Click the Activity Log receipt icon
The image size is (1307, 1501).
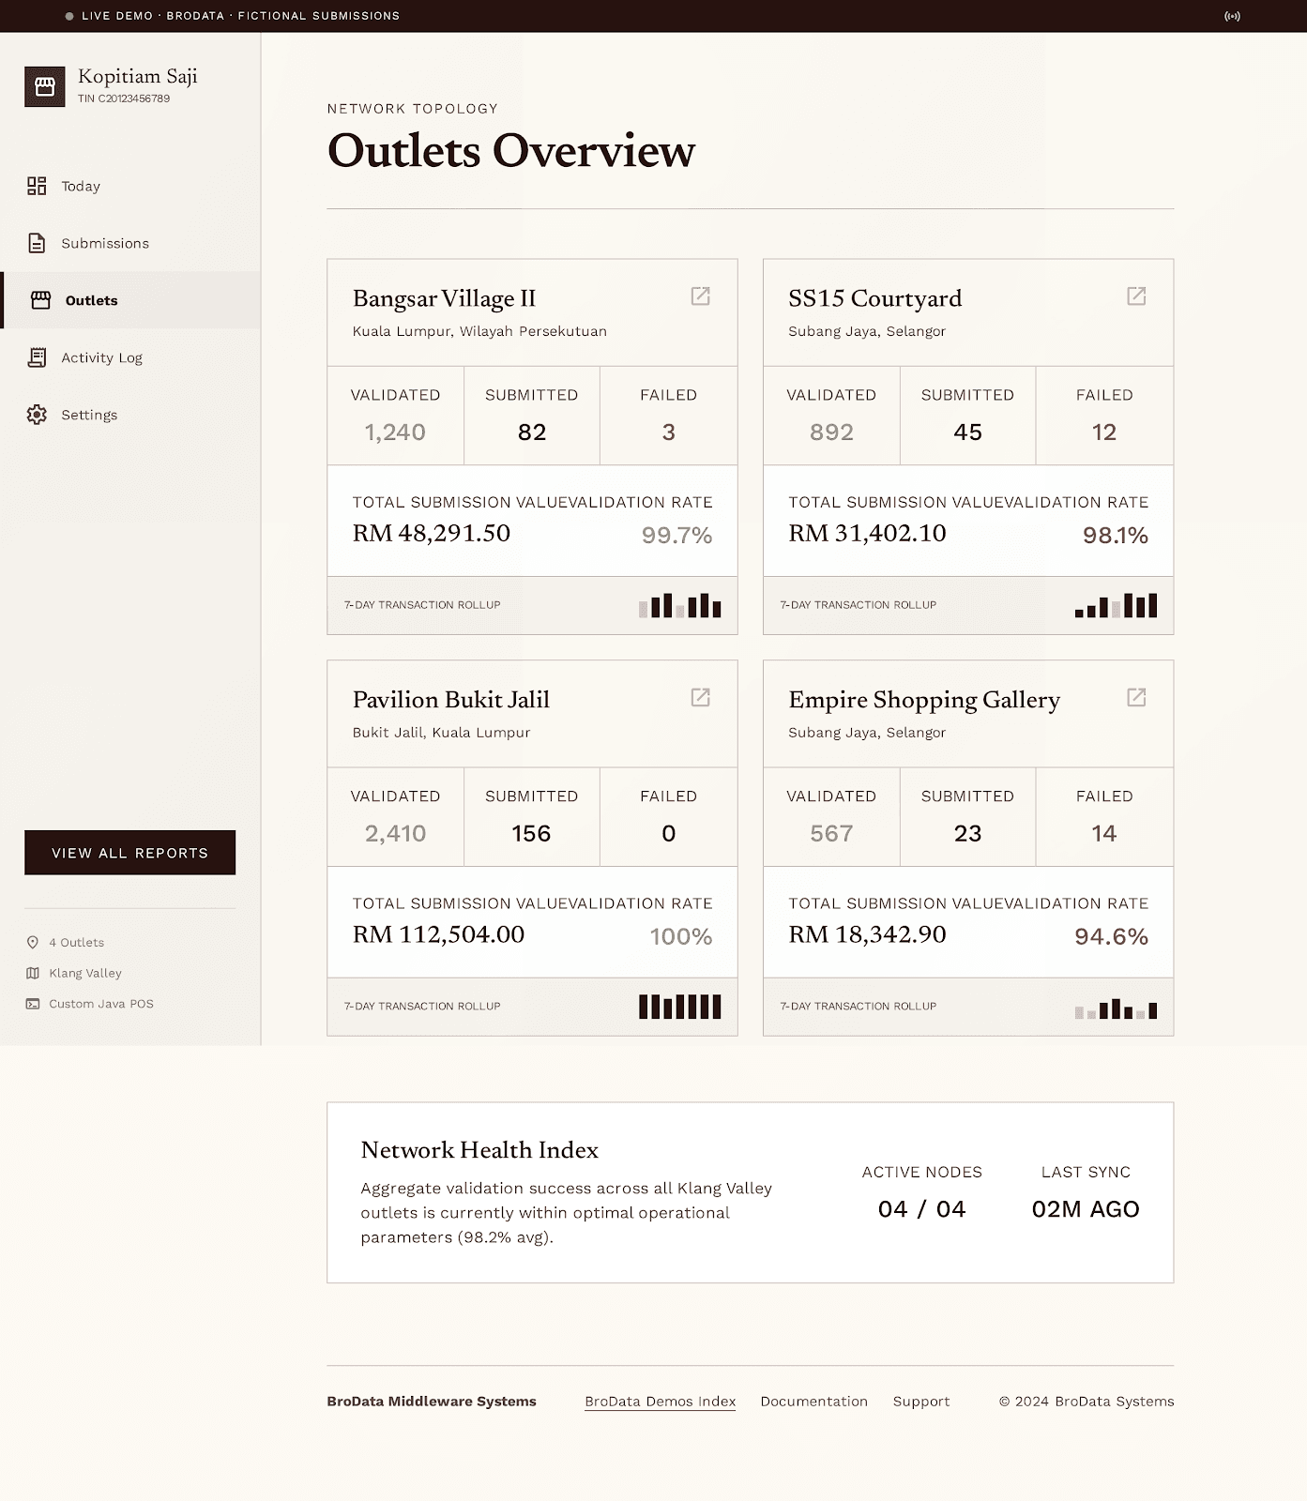pyautogui.click(x=37, y=357)
